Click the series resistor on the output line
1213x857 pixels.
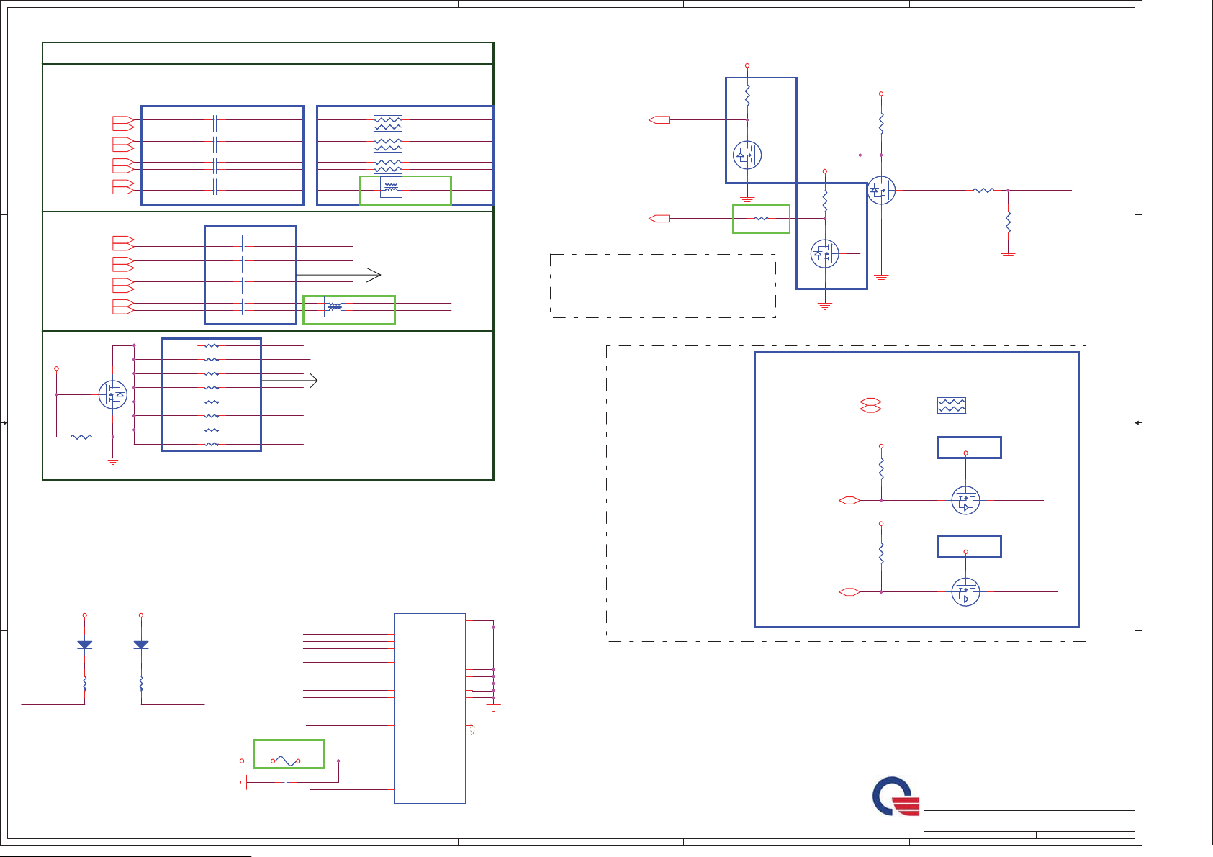coord(983,190)
